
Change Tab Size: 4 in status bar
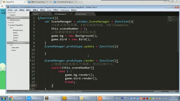[157, 91]
